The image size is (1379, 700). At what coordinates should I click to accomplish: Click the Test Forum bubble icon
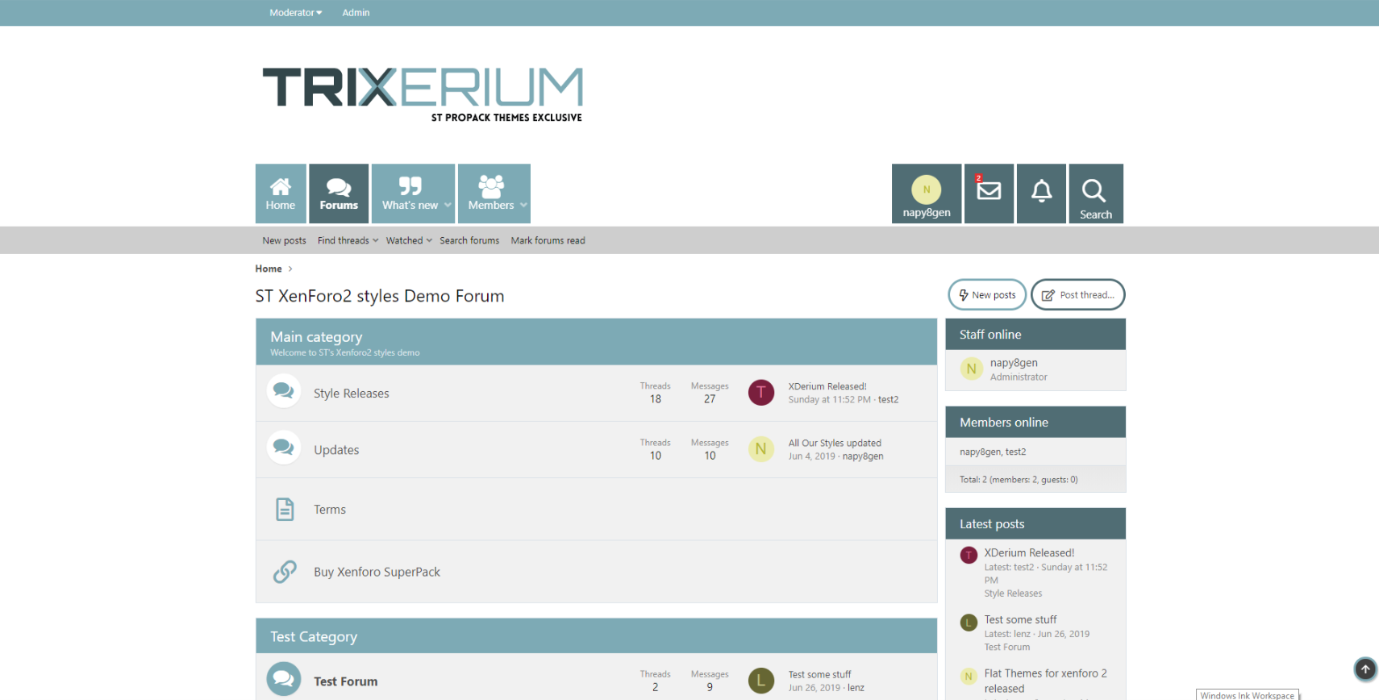(284, 679)
